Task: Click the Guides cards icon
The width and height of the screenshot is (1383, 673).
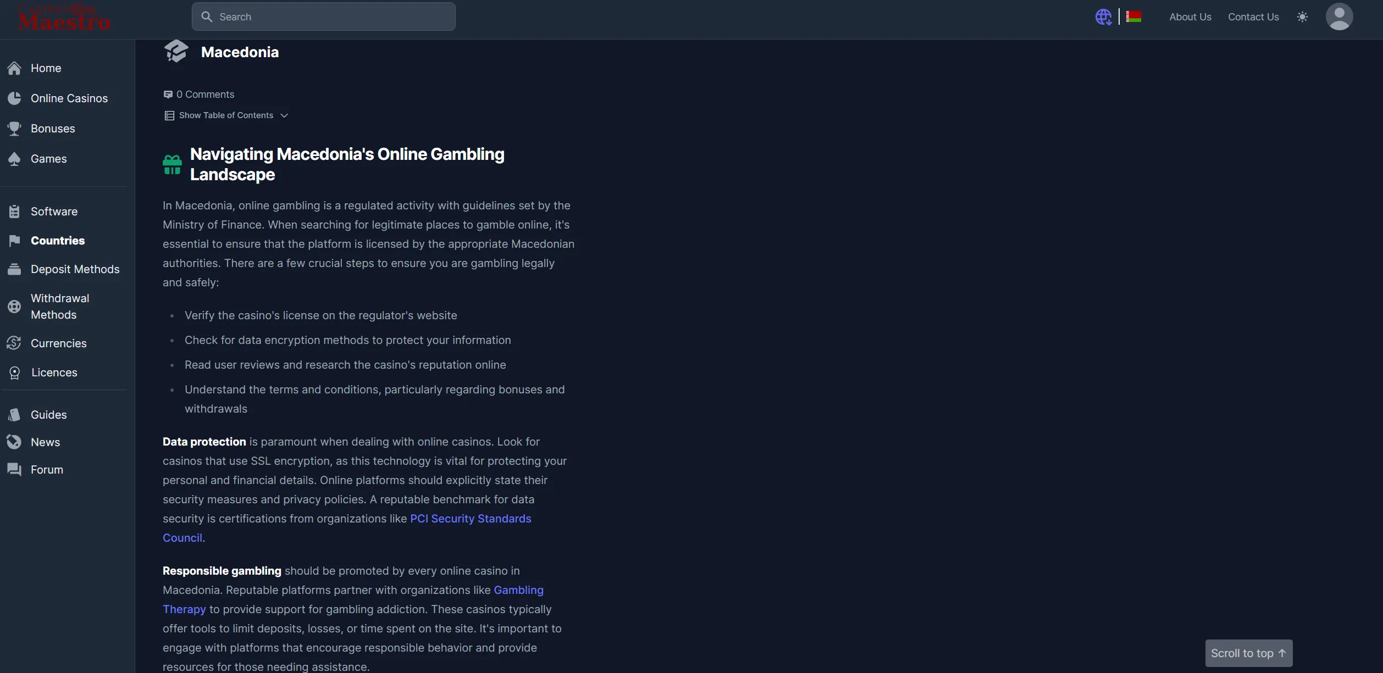Action: [14, 415]
